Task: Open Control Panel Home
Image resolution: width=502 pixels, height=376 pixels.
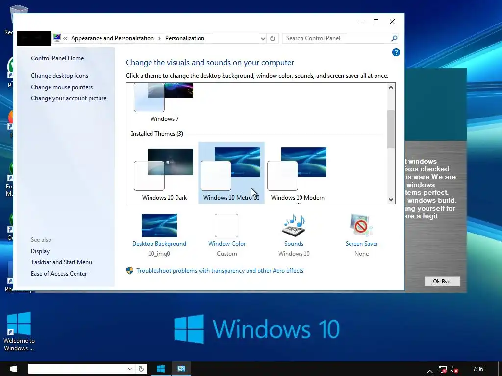Action: (57, 58)
